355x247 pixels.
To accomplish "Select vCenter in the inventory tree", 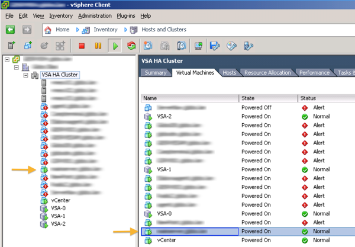I will point(61,200).
